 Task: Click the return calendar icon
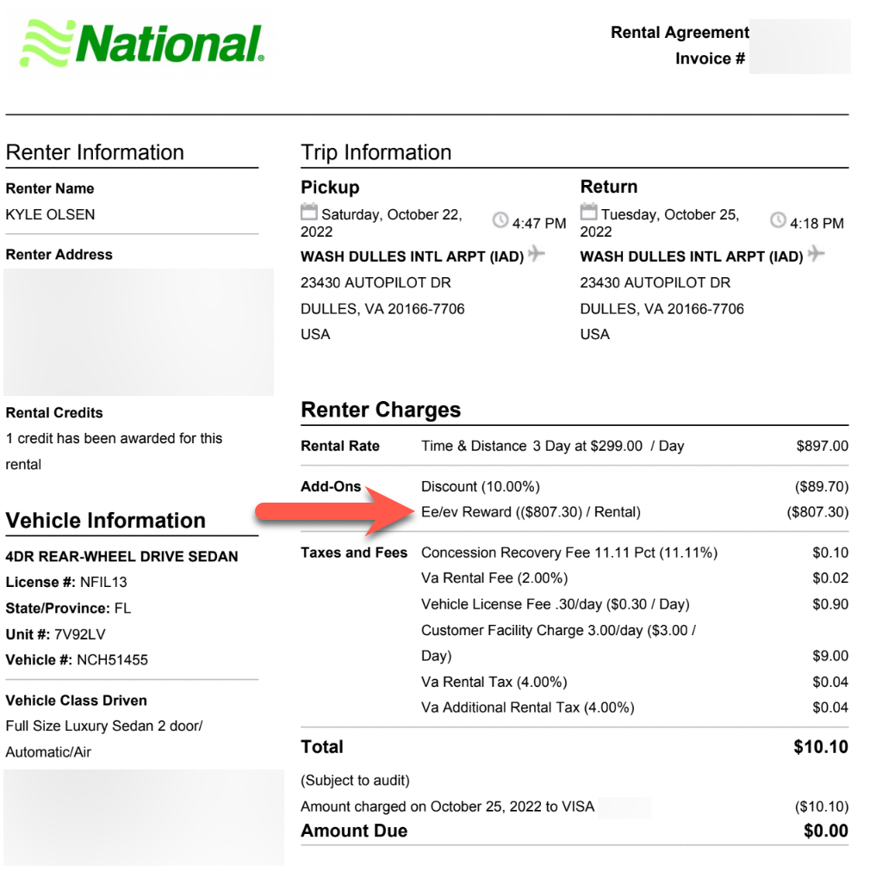click(x=588, y=213)
